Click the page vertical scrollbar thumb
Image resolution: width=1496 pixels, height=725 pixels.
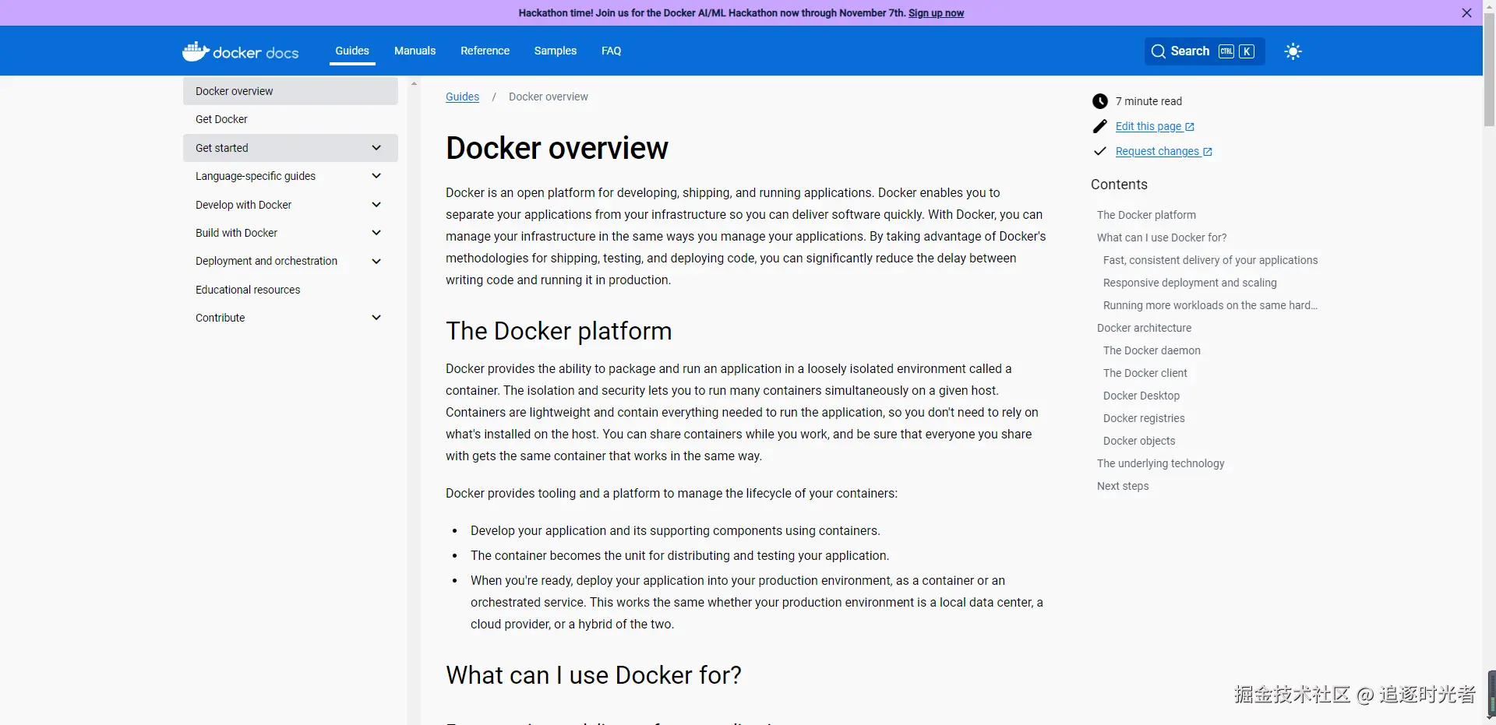1489,70
